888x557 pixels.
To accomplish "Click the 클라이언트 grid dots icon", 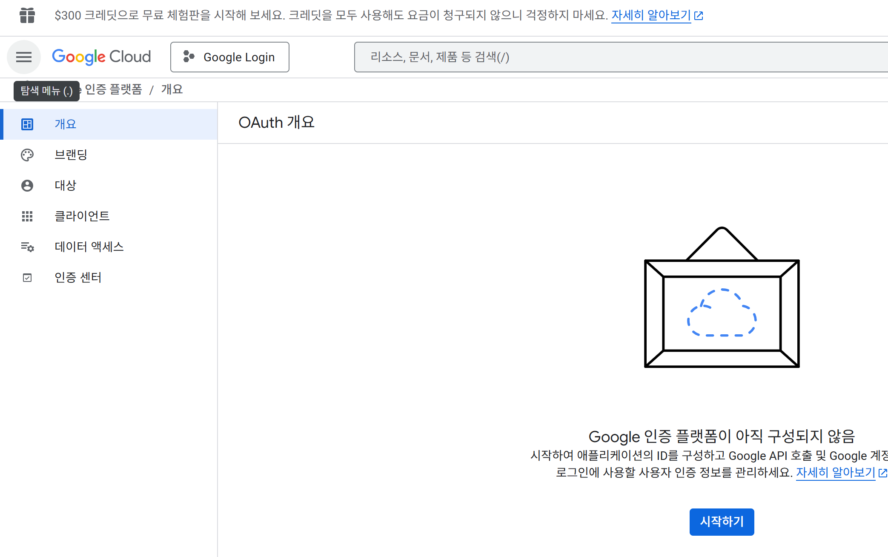I will pyautogui.click(x=27, y=216).
